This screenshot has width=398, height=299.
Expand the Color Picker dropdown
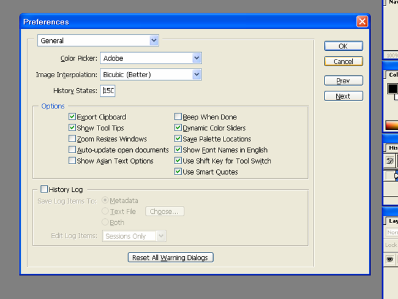[x=197, y=58]
